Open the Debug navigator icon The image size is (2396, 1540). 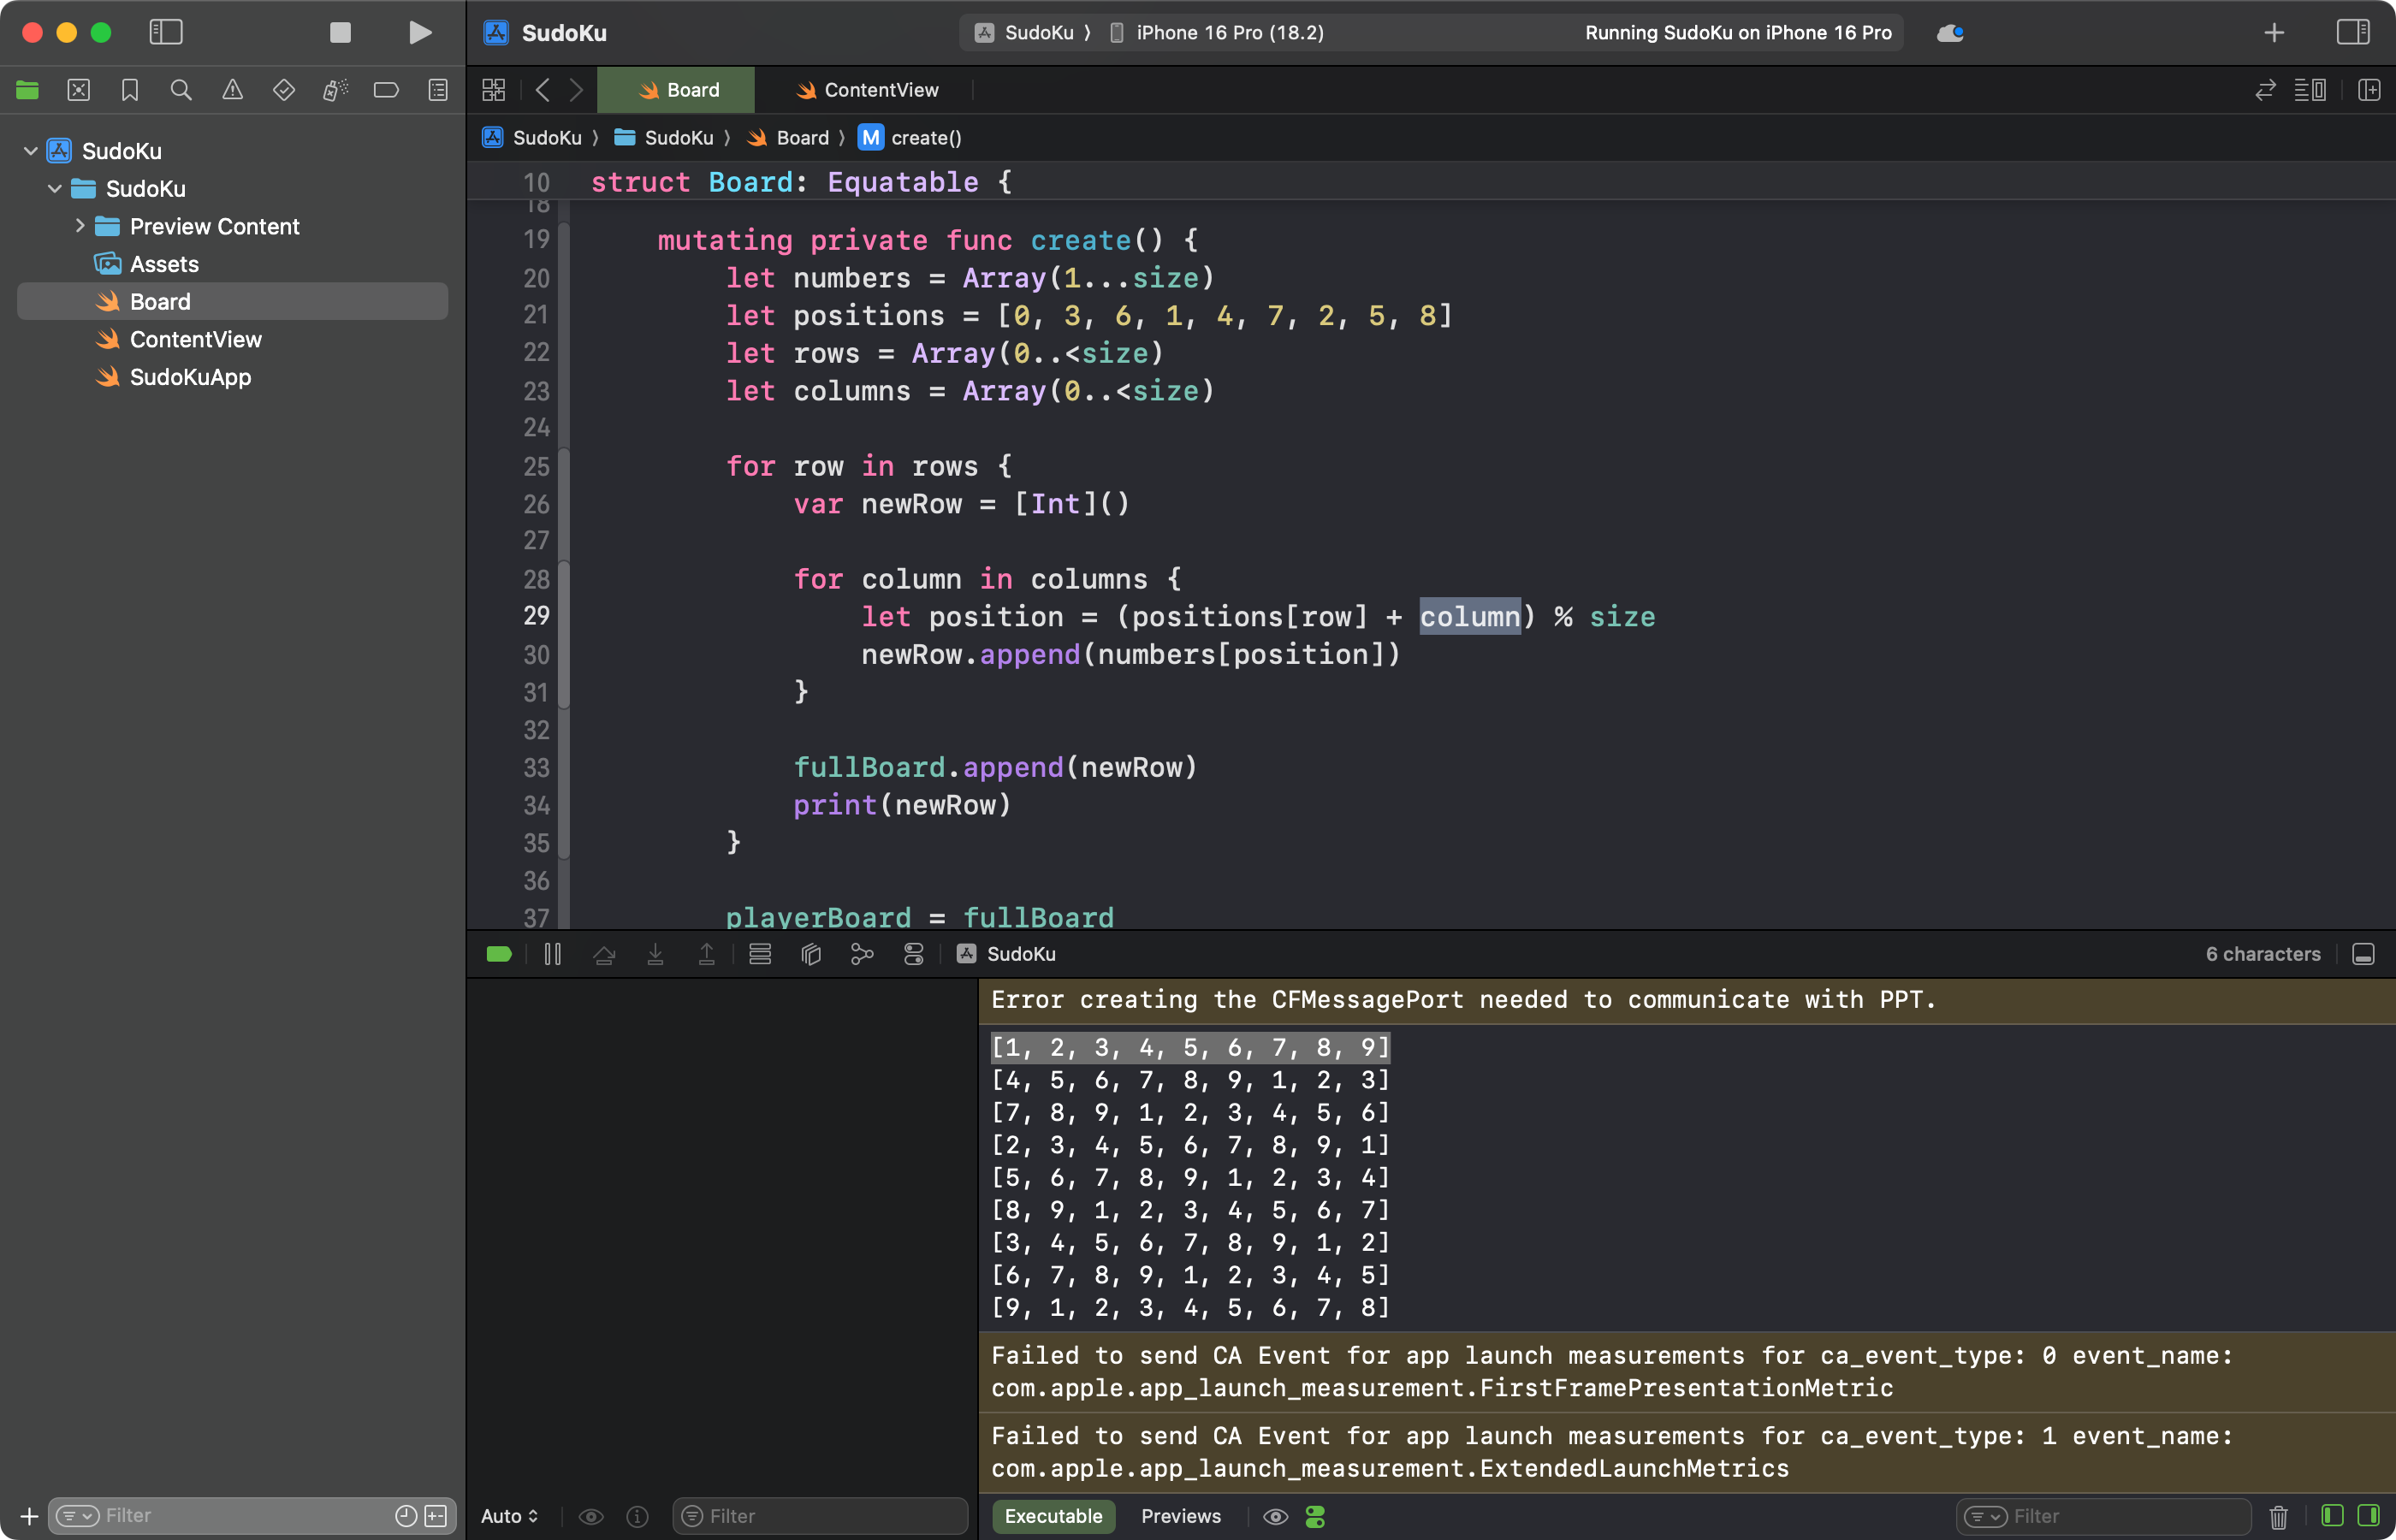click(335, 90)
